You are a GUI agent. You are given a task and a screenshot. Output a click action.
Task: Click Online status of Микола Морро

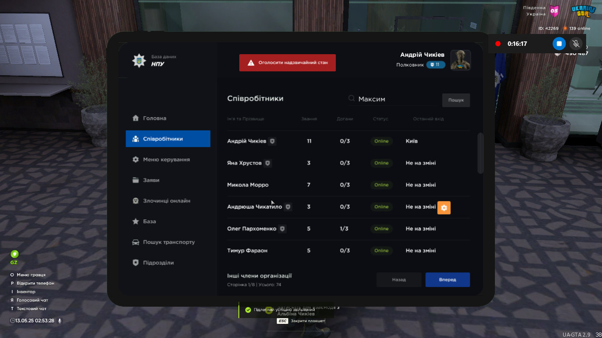click(x=381, y=185)
